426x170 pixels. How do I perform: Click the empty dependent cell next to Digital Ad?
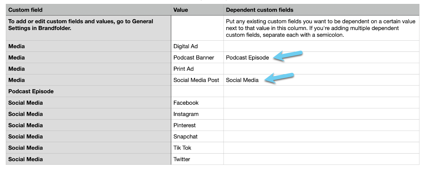321,46
